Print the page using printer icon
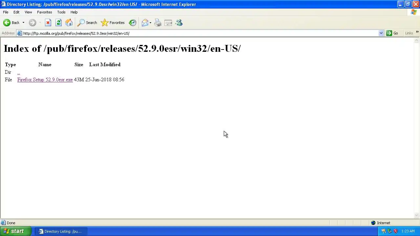This screenshot has height=236, width=420. pyautogui.click(x=158, y=23)
